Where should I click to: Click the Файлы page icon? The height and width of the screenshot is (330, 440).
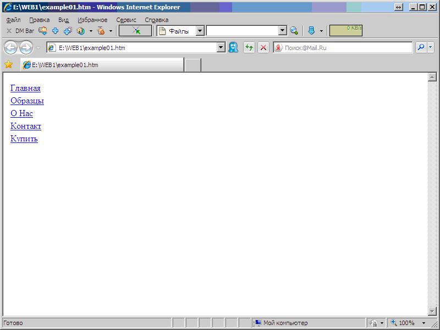click(162, 31)
